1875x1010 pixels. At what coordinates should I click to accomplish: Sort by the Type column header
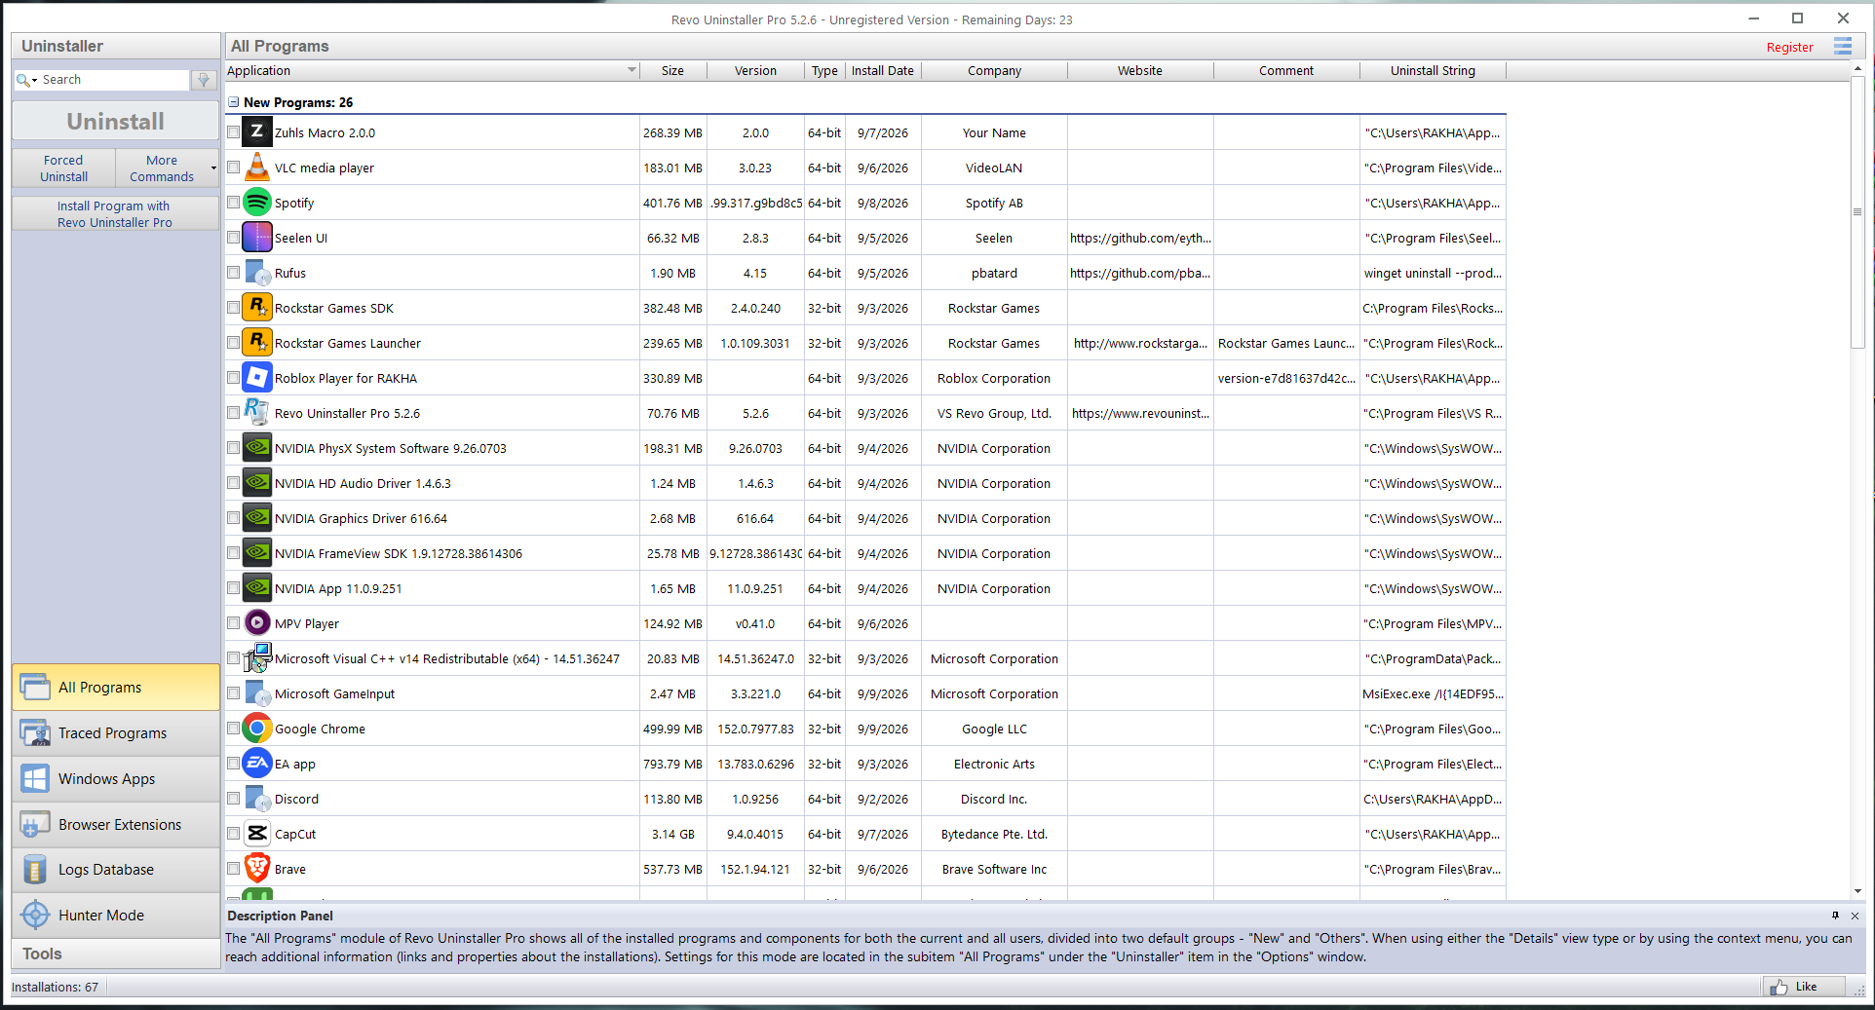pos(824,71)
